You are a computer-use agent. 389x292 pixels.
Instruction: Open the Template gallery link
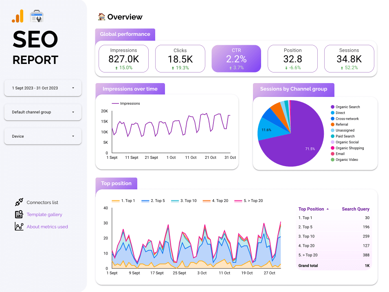[x=44, y=215]
